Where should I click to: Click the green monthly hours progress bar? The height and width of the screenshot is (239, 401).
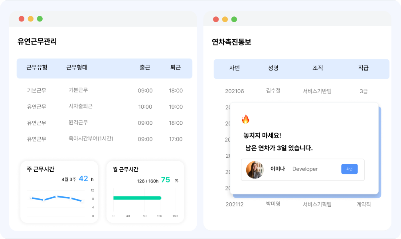[x=137, y=198]
